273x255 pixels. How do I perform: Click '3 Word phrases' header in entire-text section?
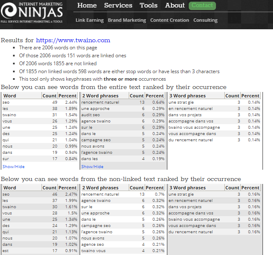196,96
